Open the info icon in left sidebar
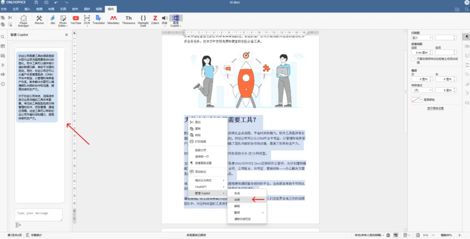Image resolution: width=470 pixels, height=239 pixels. tap(3, 84)
